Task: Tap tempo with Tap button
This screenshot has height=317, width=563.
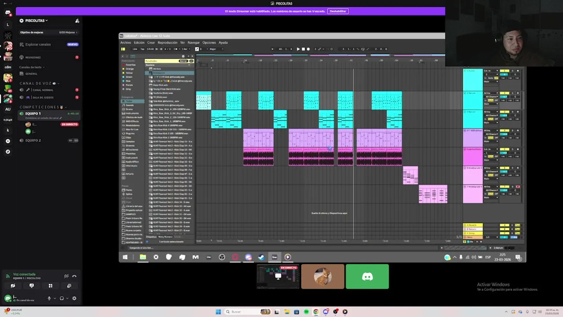Action: 143,49
